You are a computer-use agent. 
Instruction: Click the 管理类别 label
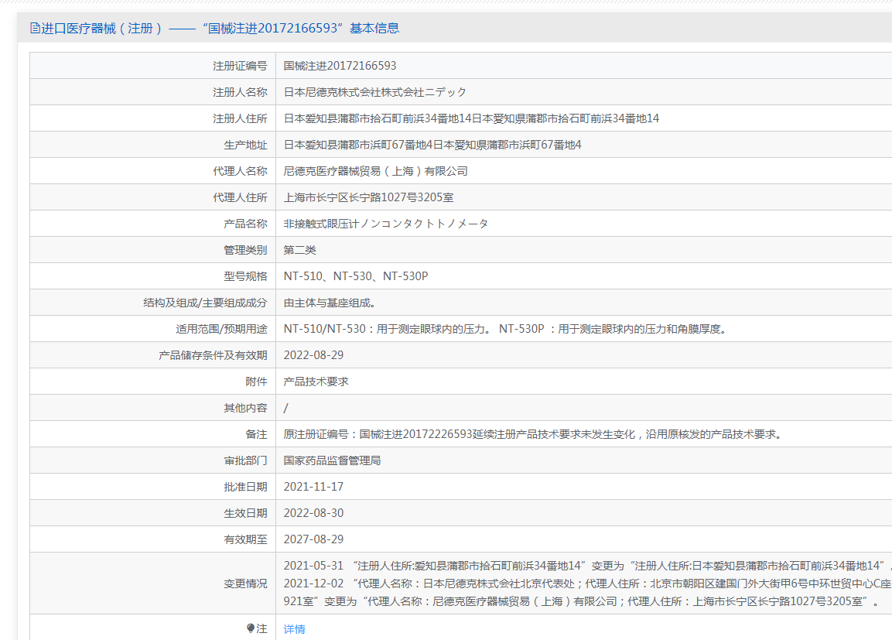coord(245,250)
